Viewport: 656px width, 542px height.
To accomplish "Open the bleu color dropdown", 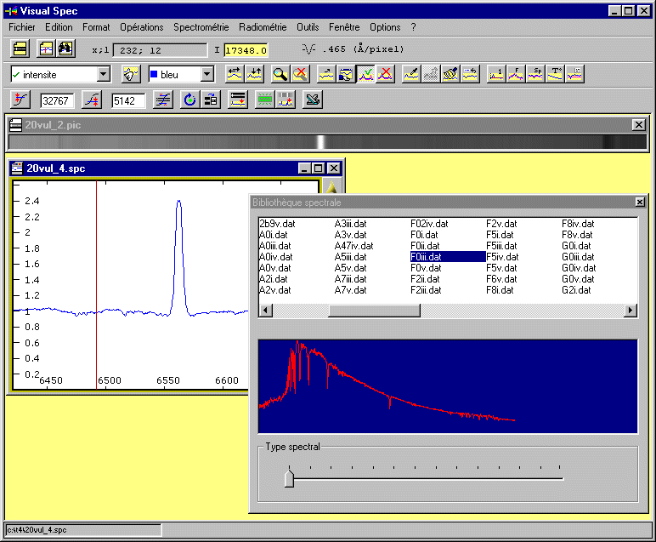I will coord(206,75).
